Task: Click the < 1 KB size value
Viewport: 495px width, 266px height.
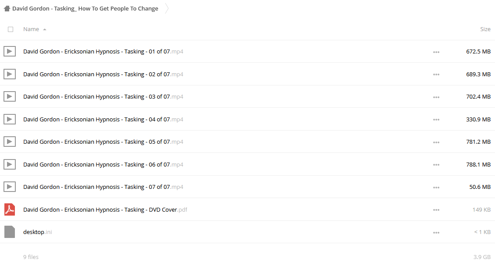Action: click(482, 232)
